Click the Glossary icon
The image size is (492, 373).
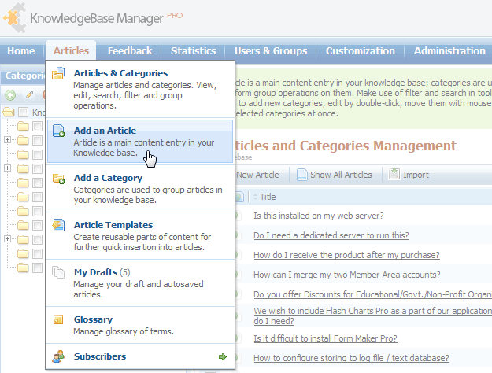click(58, 319)
